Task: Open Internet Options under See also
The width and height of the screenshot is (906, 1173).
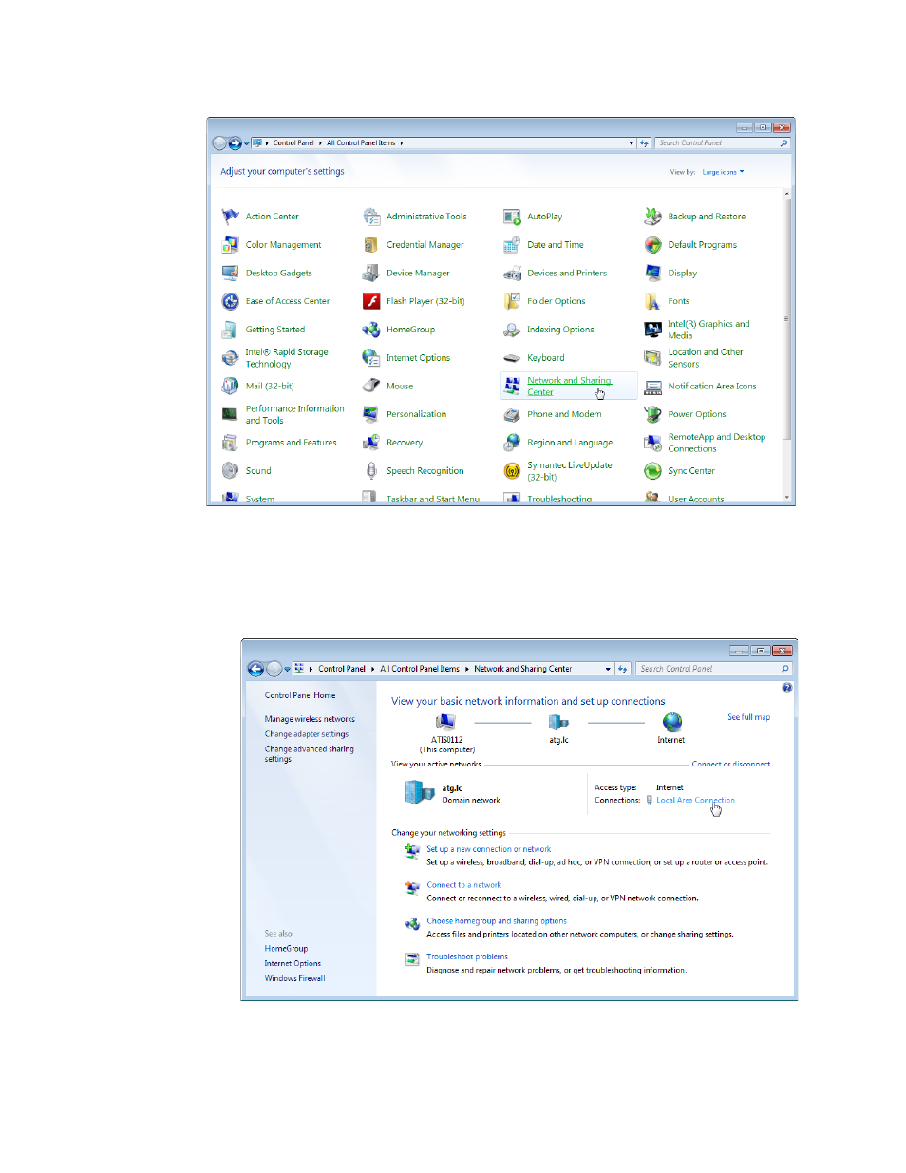Action: click(293, 963)
